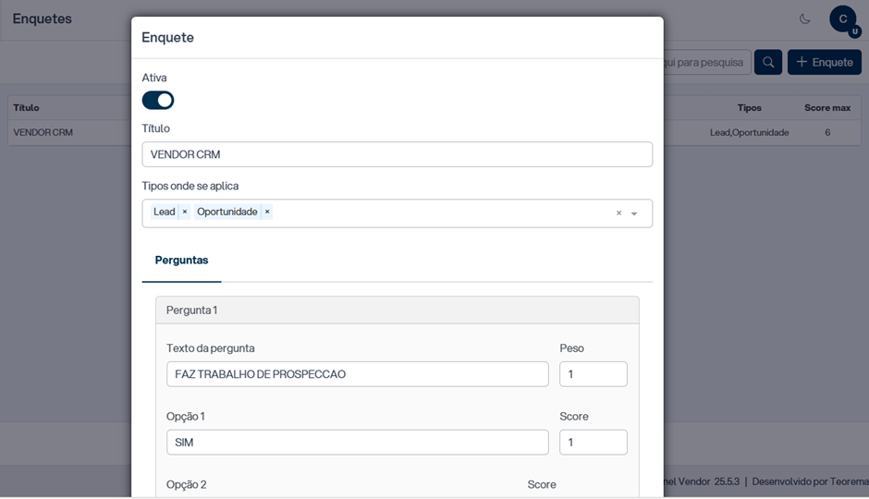Click the Score max column header
The width and height of the screenshot is (869, 499).
(827, 107)
